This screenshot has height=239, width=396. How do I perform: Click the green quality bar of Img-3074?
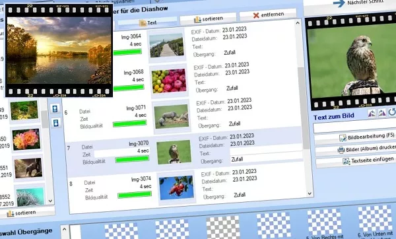135,195
